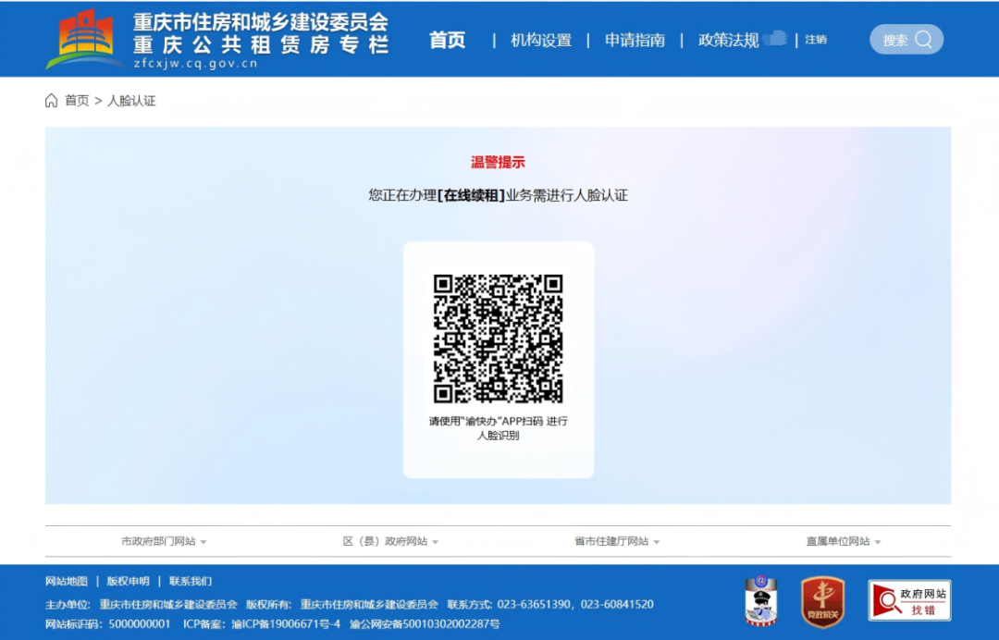This screenshot has width=999, height=640.
Task: Click the 在线续租 business notice line
Action: pos(499,195)
